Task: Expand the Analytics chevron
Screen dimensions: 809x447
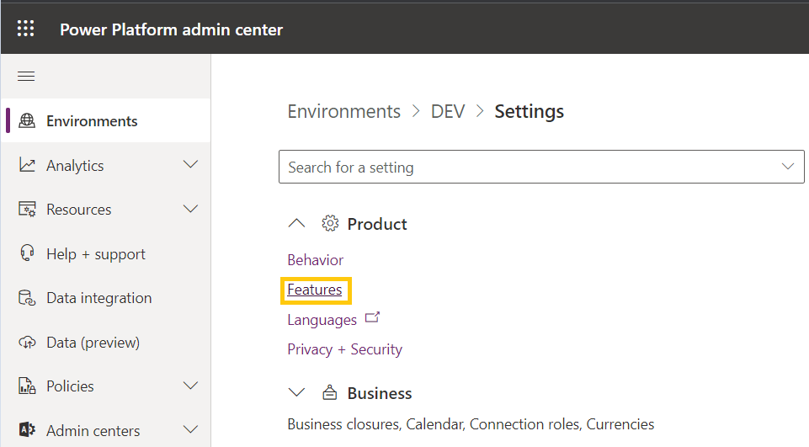Action: (190, 165)
